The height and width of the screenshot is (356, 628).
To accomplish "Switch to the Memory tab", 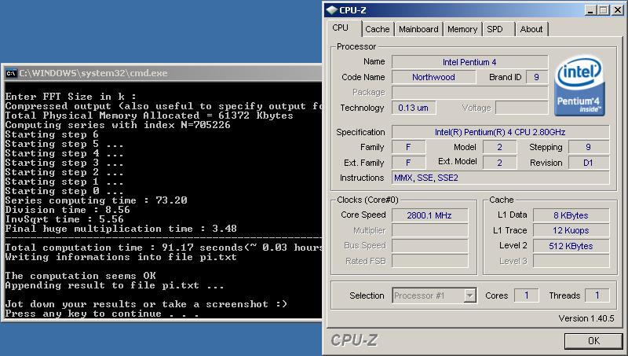I will click(462, 29).
